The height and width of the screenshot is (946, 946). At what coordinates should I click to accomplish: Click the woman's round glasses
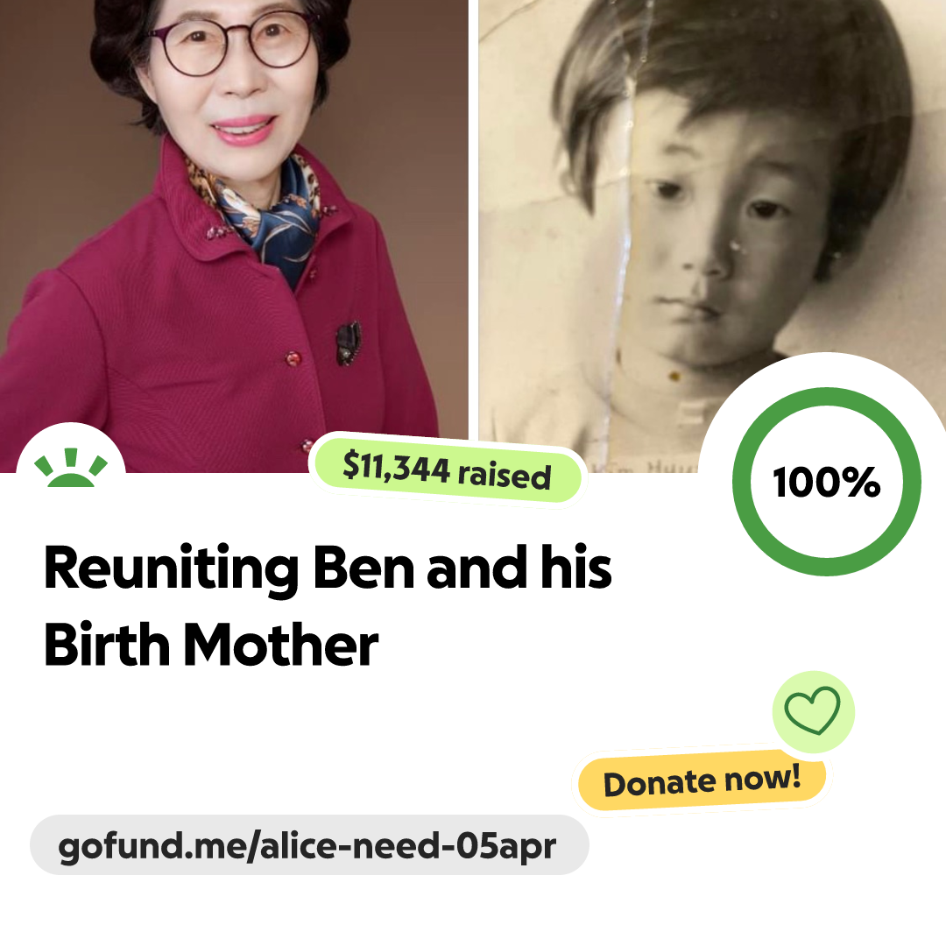coord(234,44)
